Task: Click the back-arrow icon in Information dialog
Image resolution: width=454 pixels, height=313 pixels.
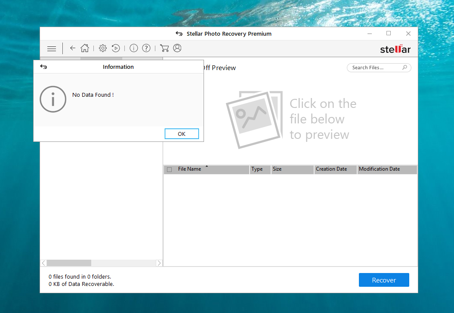Action: coord(43,67)
